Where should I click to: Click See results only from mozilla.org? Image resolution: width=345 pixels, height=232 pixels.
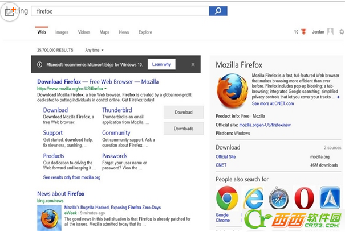coord(72,177)
